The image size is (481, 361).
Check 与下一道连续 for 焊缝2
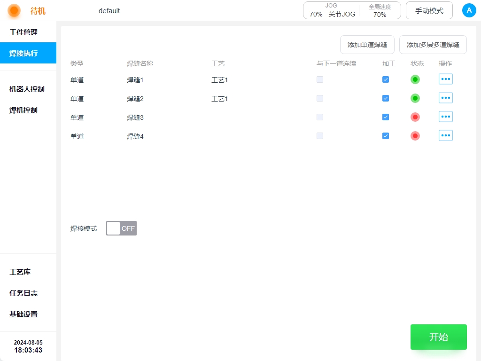pyautogui.click(x=320, y=98)
